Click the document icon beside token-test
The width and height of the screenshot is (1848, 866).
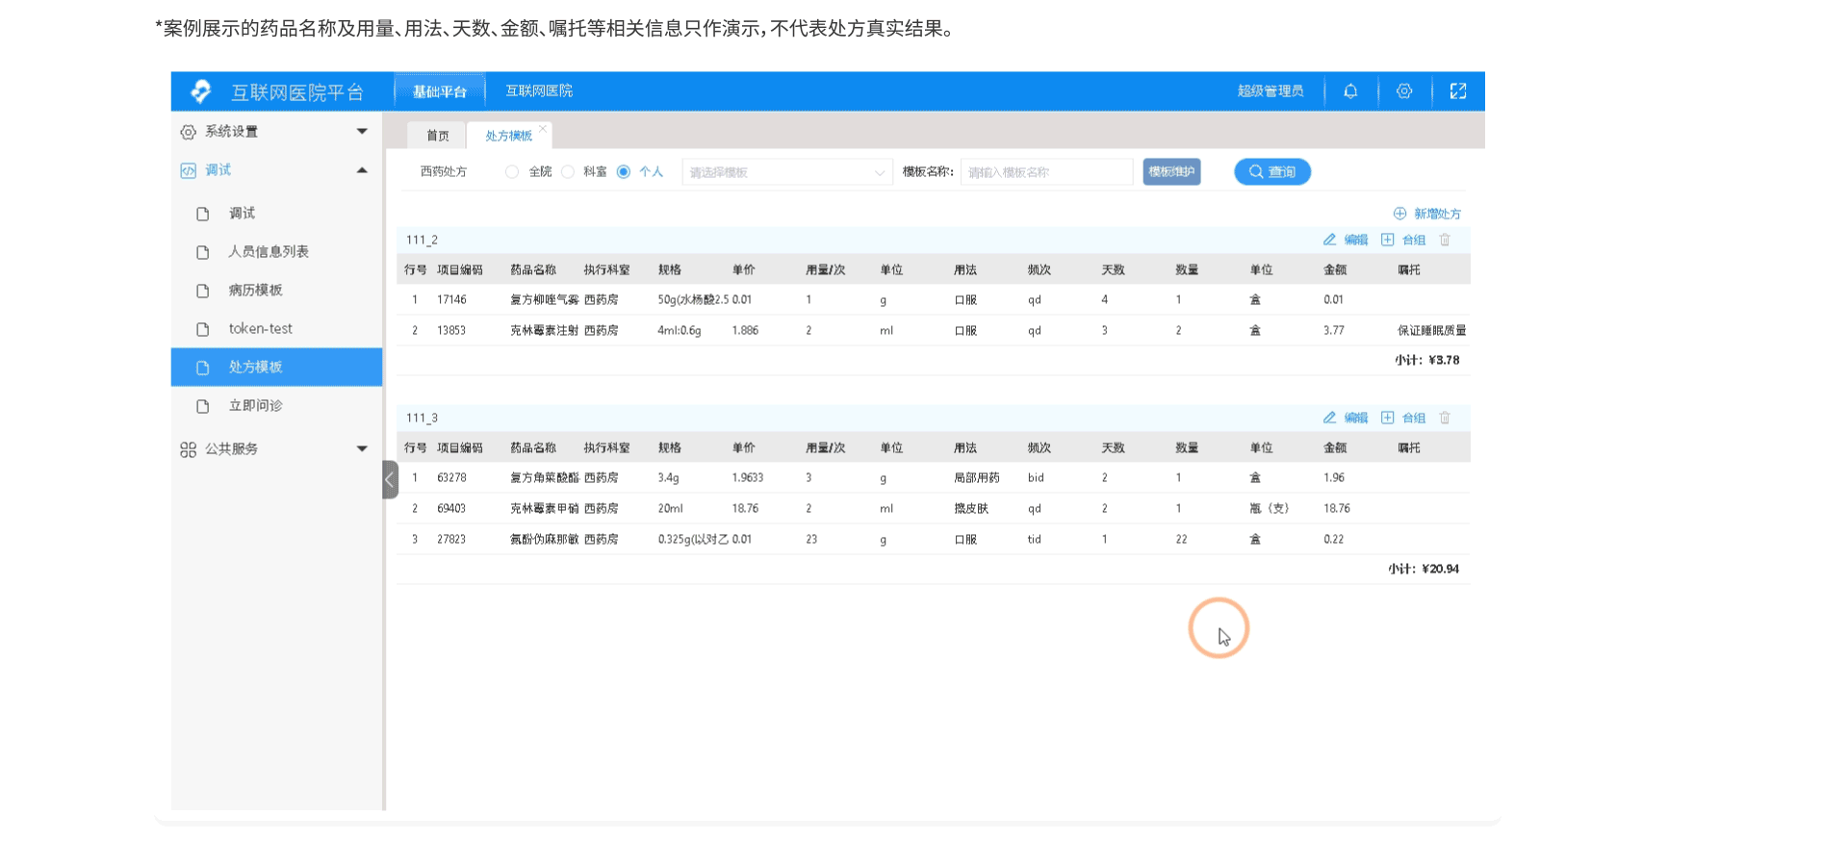click(202, 329)
